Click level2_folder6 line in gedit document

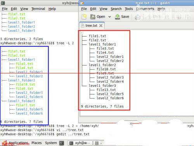(x=110, y=98)
